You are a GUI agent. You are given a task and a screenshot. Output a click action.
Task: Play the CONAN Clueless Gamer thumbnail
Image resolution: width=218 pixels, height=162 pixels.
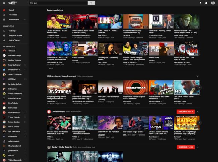[161, 123]
